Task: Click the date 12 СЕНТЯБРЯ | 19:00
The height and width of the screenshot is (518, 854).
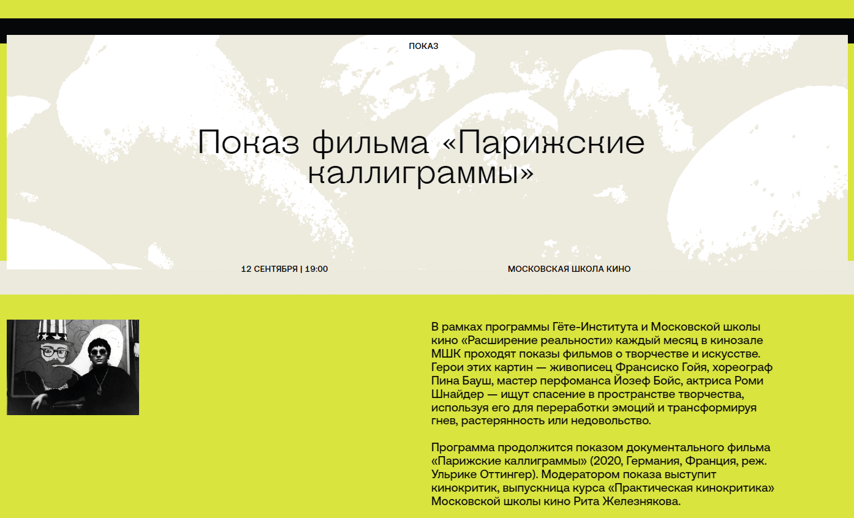Action: (284, 269)
